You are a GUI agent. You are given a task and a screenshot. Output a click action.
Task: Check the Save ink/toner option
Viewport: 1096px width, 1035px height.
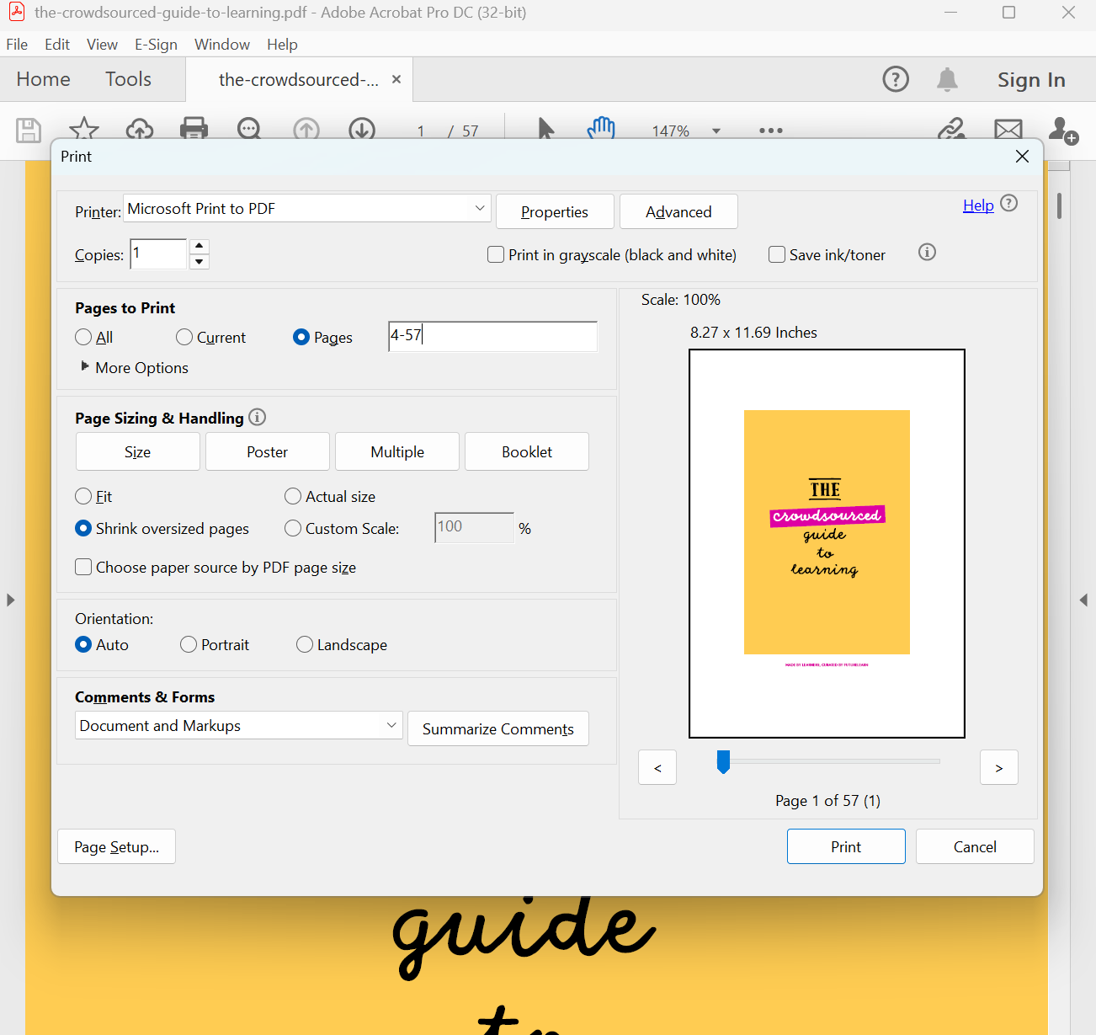point(777,254)
